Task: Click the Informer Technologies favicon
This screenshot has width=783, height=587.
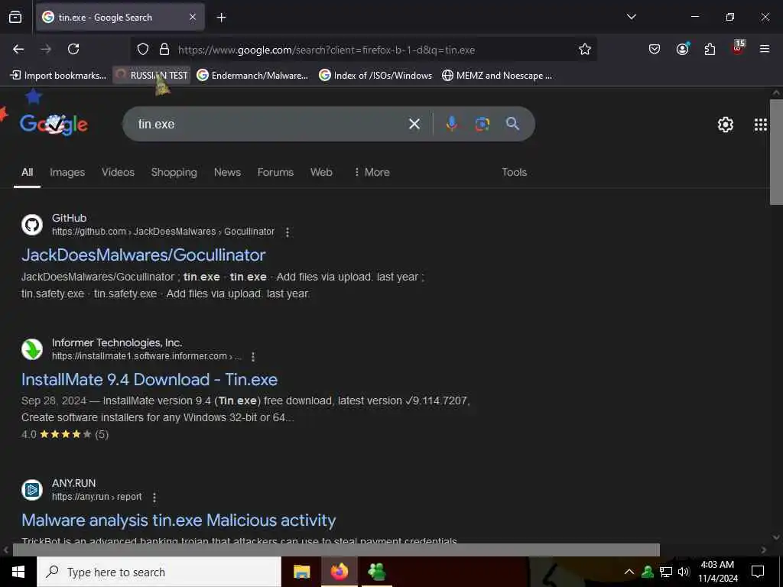Action: coord(32,349)
